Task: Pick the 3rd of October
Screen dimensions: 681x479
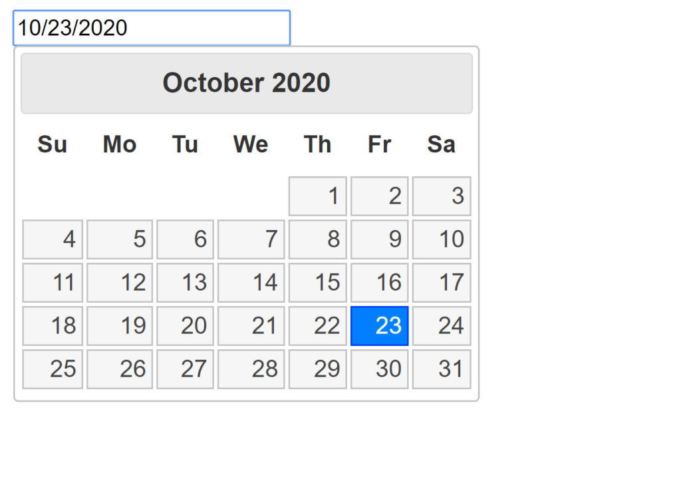Action: [441, 196]
